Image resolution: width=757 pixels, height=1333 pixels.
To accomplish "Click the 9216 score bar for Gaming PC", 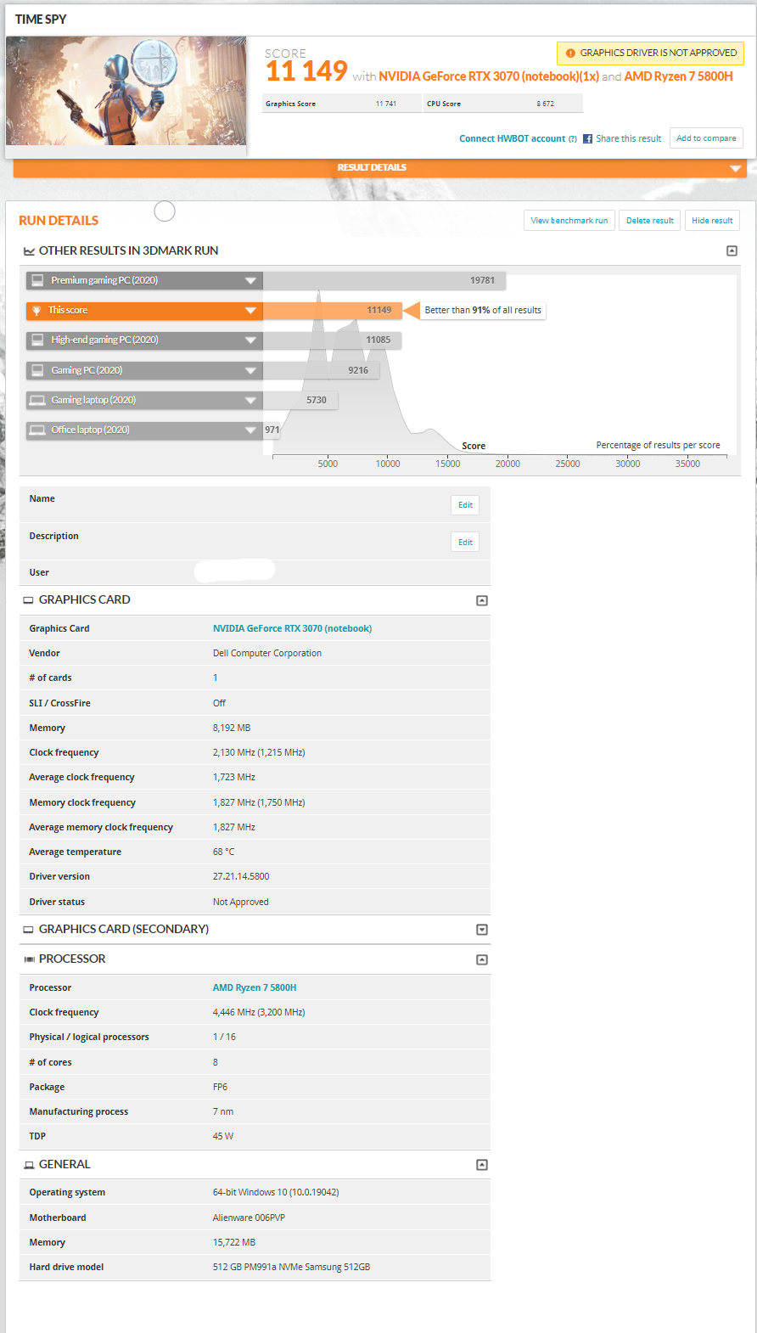I will (321, 370).
